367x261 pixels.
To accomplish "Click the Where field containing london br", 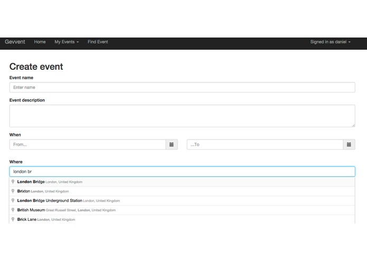I will [182, 172].
